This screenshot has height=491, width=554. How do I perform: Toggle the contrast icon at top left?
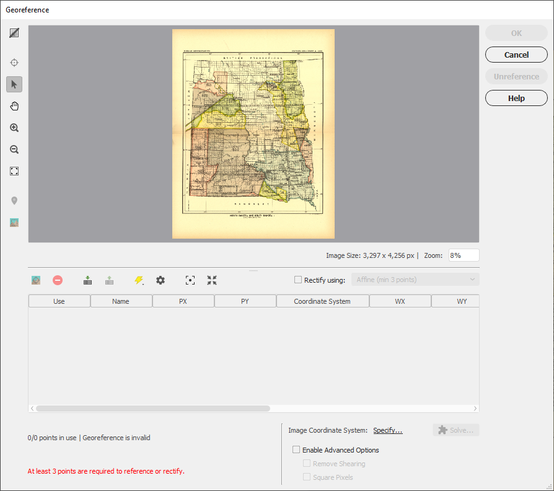(x=14, y=33)
